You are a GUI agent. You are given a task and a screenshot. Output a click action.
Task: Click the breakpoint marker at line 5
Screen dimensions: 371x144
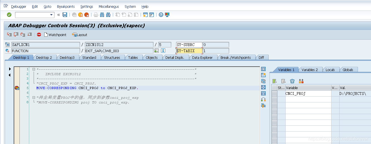click(17, 88)
